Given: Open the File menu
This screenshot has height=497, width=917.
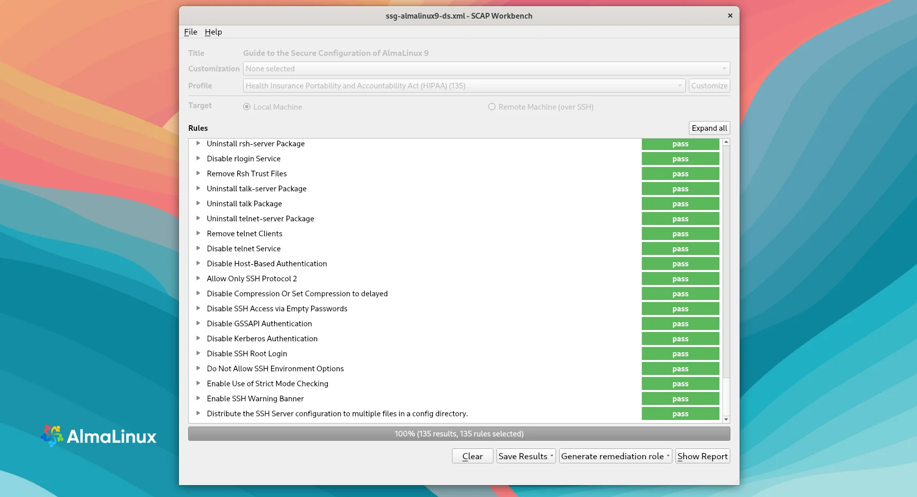Looking at the screenshot, I should click(x=190, y=32).
